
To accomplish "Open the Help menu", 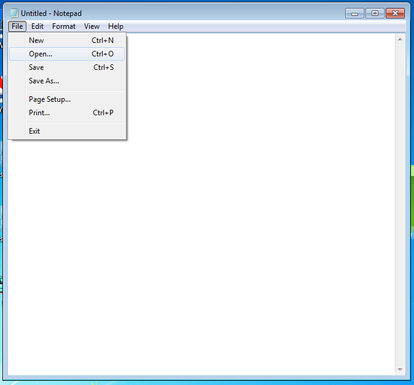I will pyautogui.click(x=115, y=26).
